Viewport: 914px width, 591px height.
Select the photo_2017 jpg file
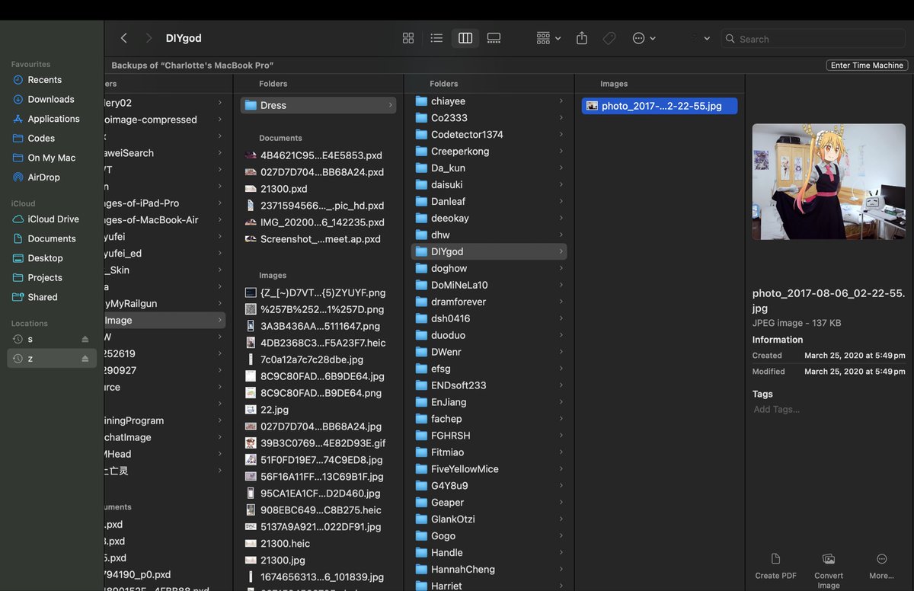coord(660,107)
